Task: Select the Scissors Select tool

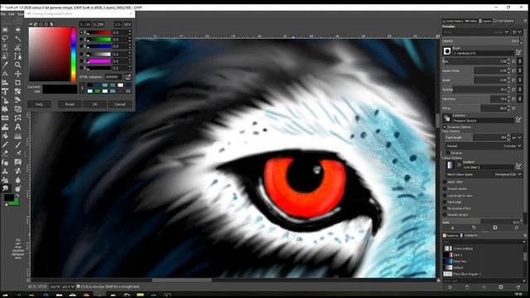Action: click(17, 47)
